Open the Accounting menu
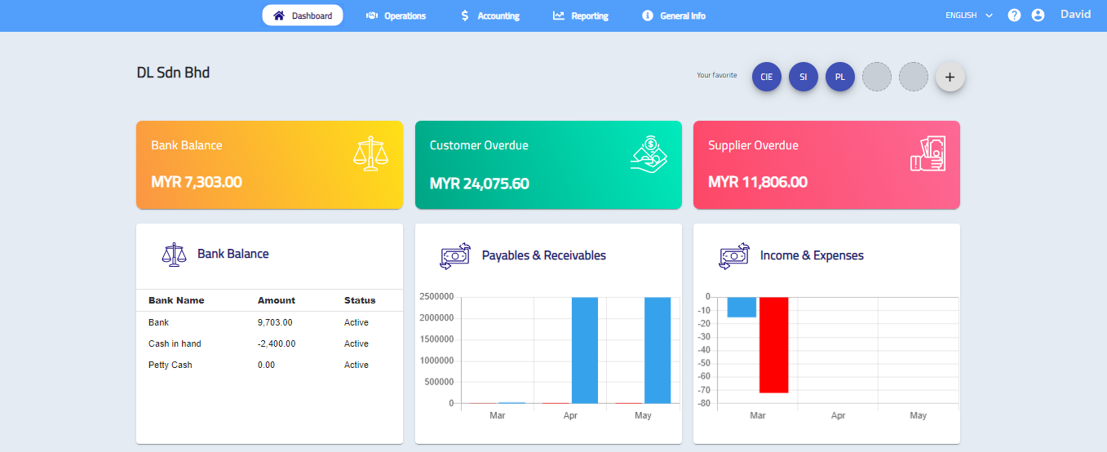Image resolution: width=1107 pixels, height=452 pixels. pos(489,16)
